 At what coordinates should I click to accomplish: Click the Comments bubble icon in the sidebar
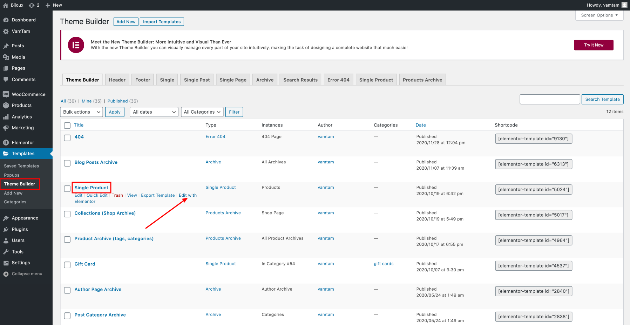pyautogui.click(x=6, y=80)
